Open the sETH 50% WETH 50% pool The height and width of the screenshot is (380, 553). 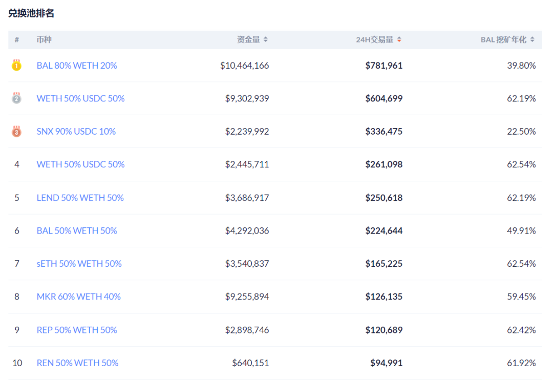(x=79, y=264)
